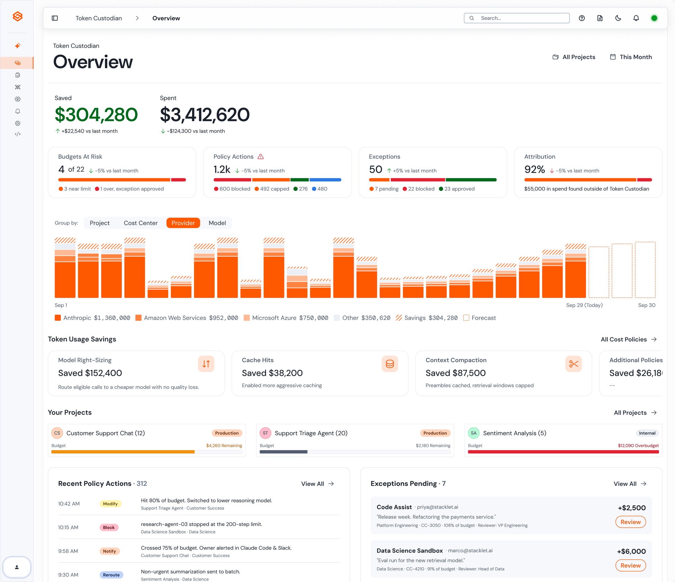Click the Policy Actions warning triangle icon
Screen dimensions: 675x582
click(261, 157)
